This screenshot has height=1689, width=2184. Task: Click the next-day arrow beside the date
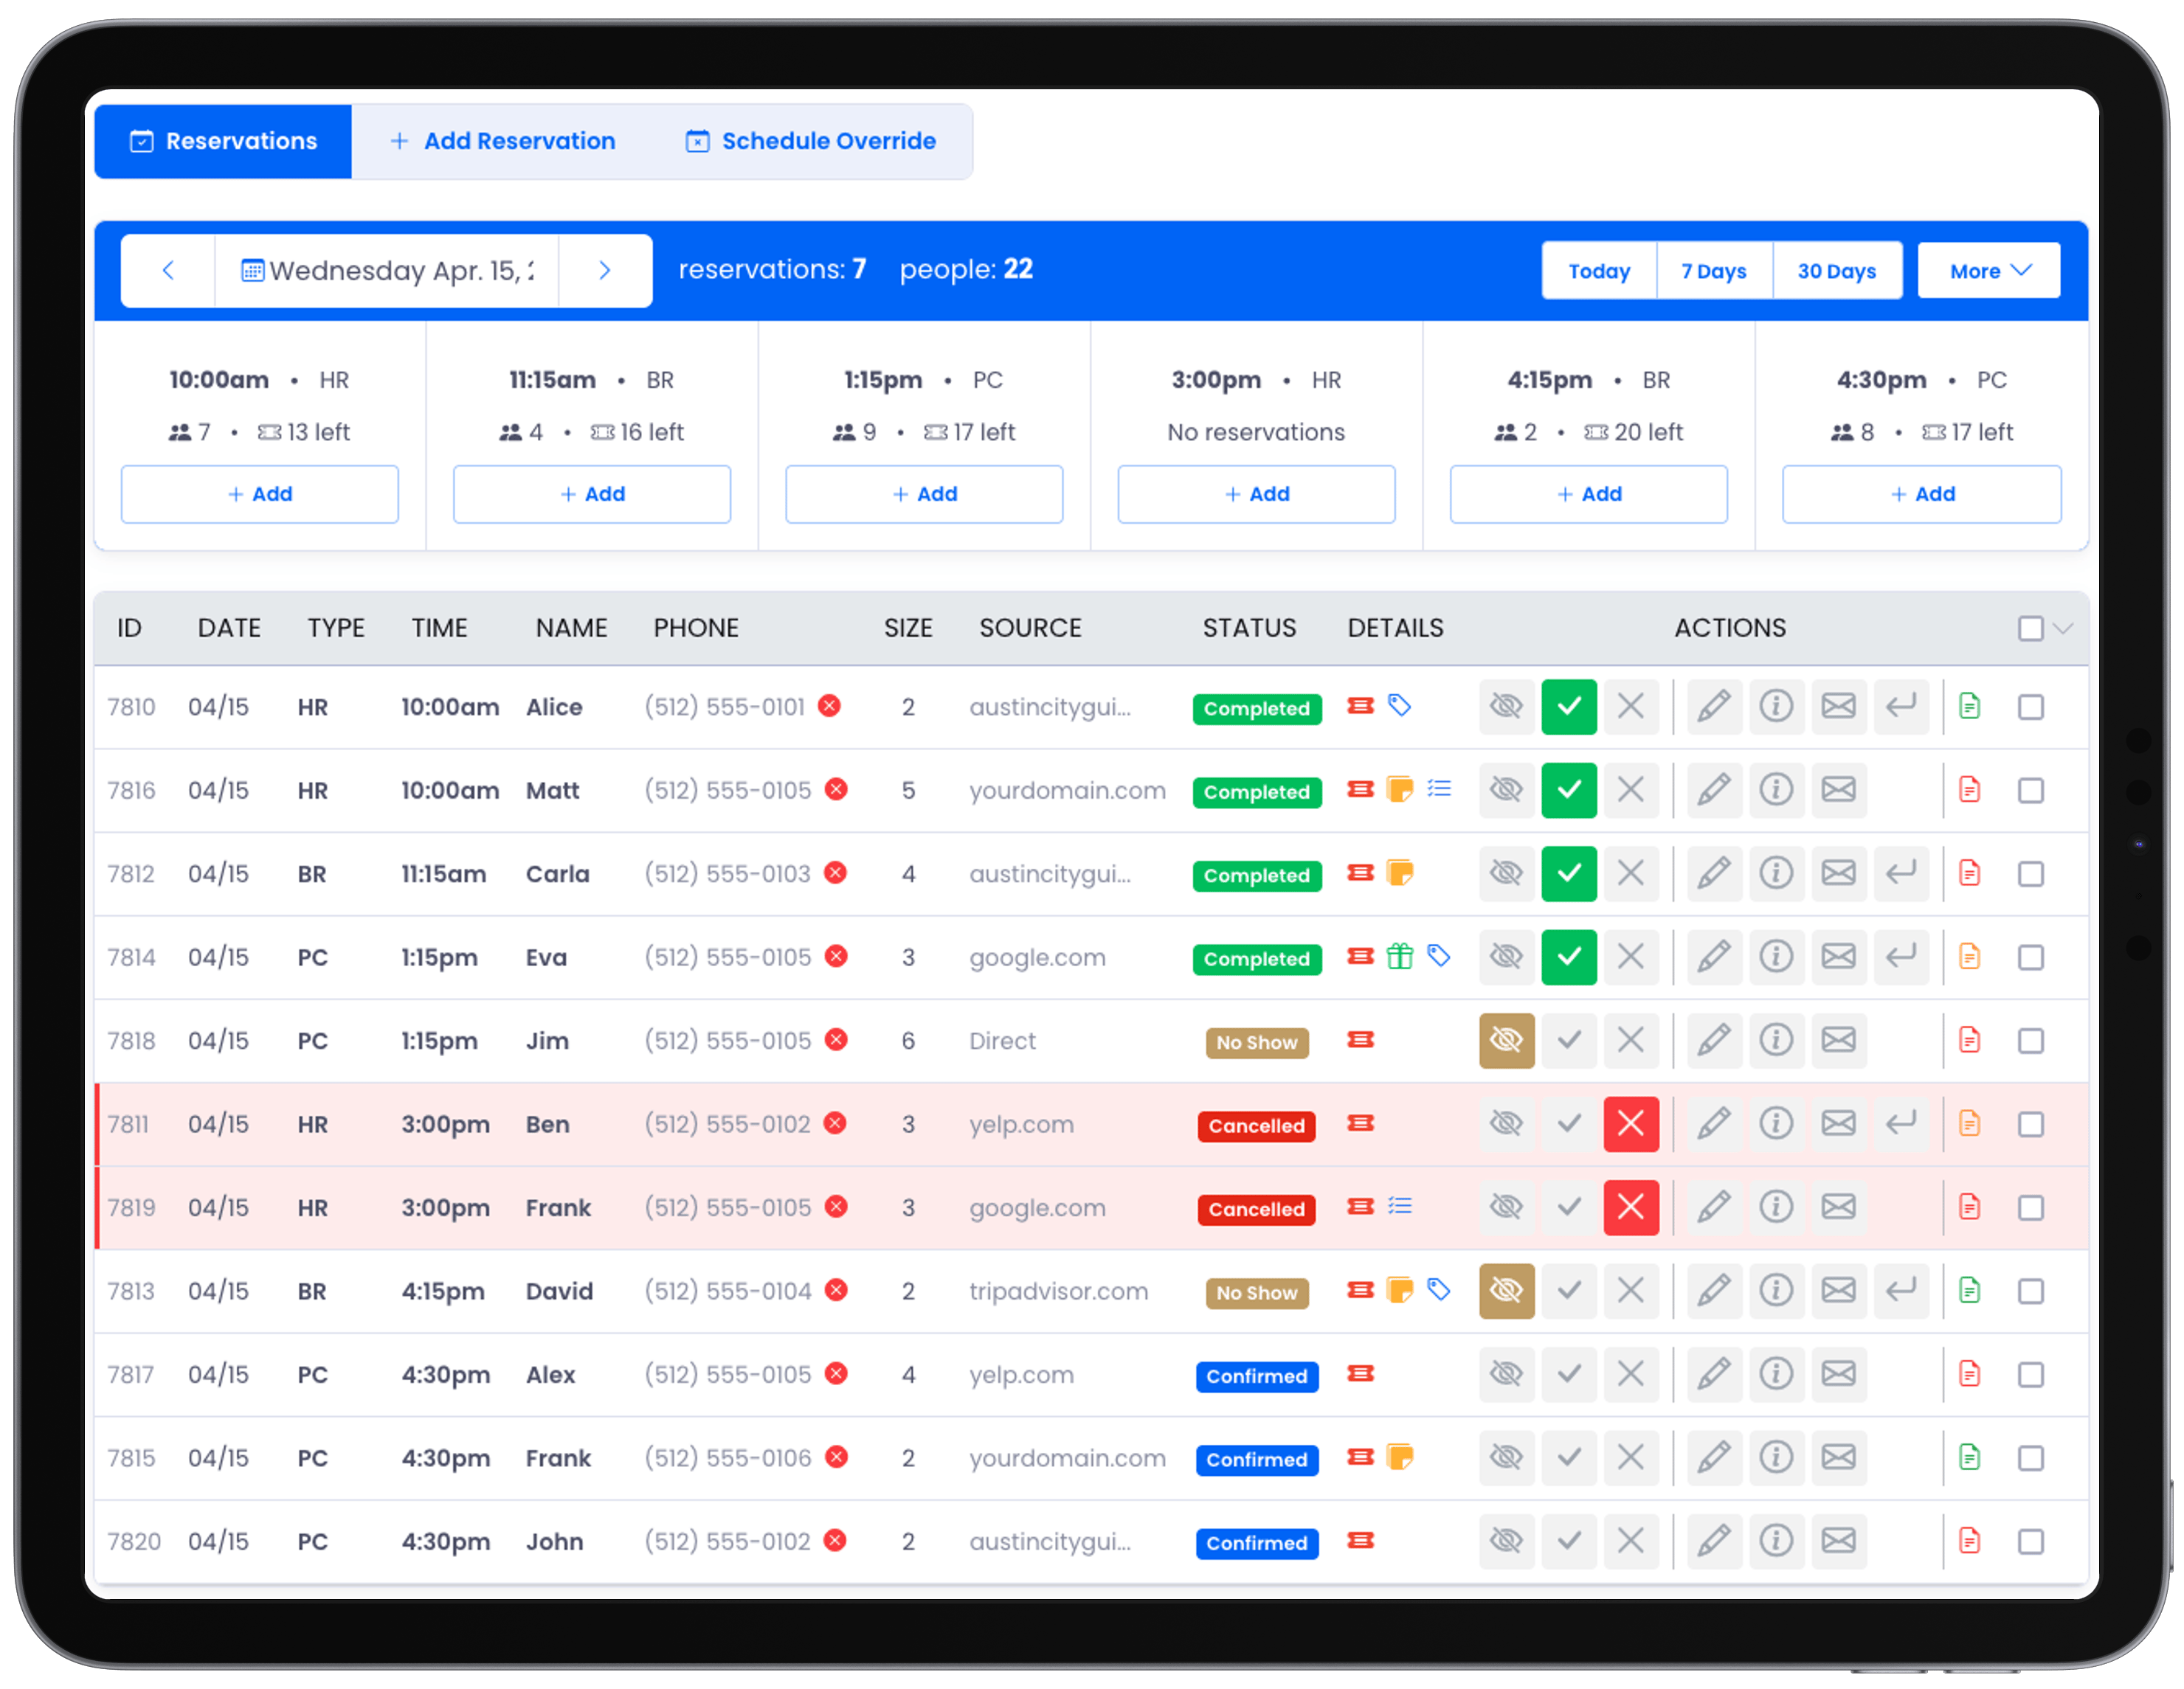604,270
